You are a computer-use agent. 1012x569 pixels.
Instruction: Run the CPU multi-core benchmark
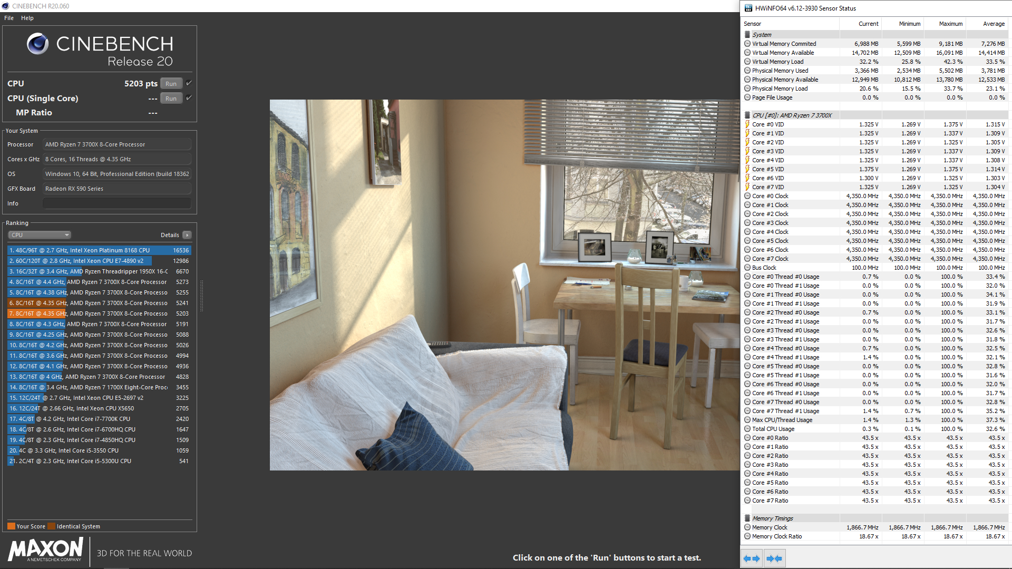point(171,84)
